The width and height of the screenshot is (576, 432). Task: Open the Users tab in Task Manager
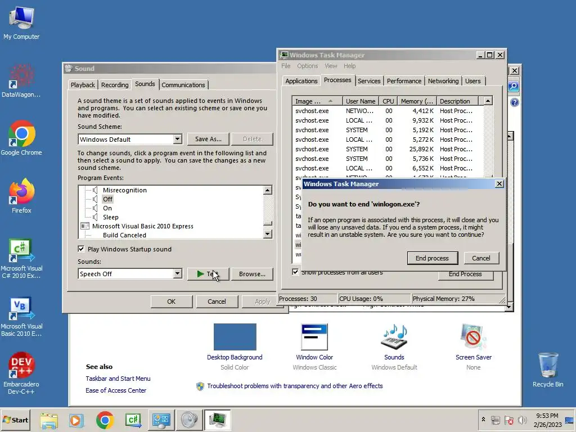click(472, 81)
